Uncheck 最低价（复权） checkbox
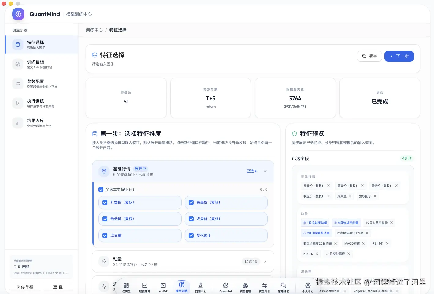The width and height of the screenshot is (434, 294). (x=105, y=219)
